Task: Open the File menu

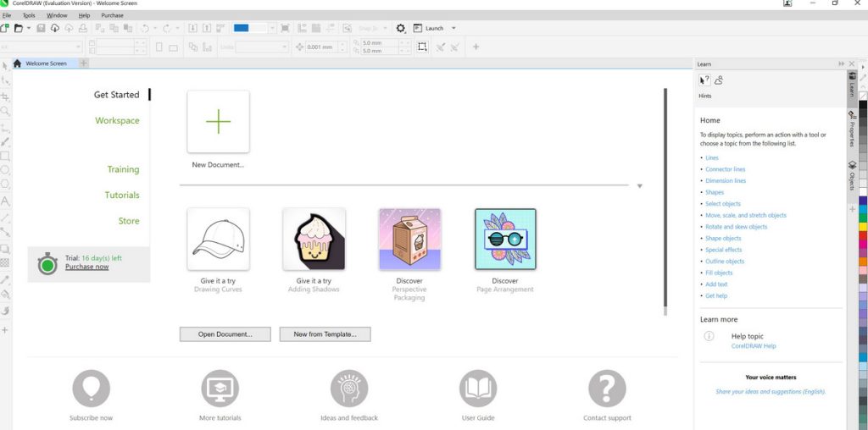Action: click(x=7, y=15)
